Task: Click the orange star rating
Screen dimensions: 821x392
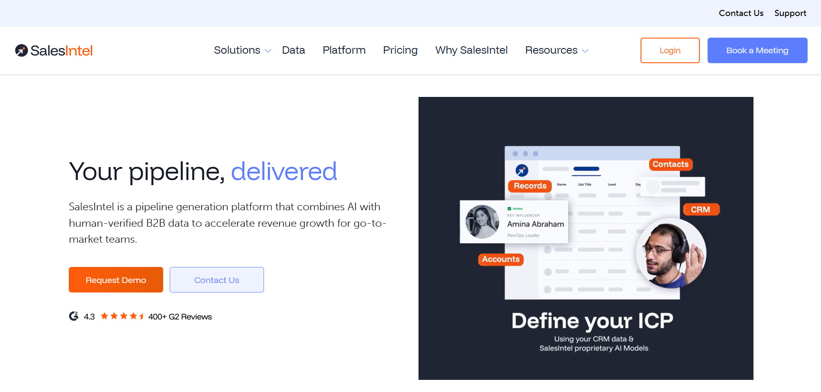Action: click(122, 316)
